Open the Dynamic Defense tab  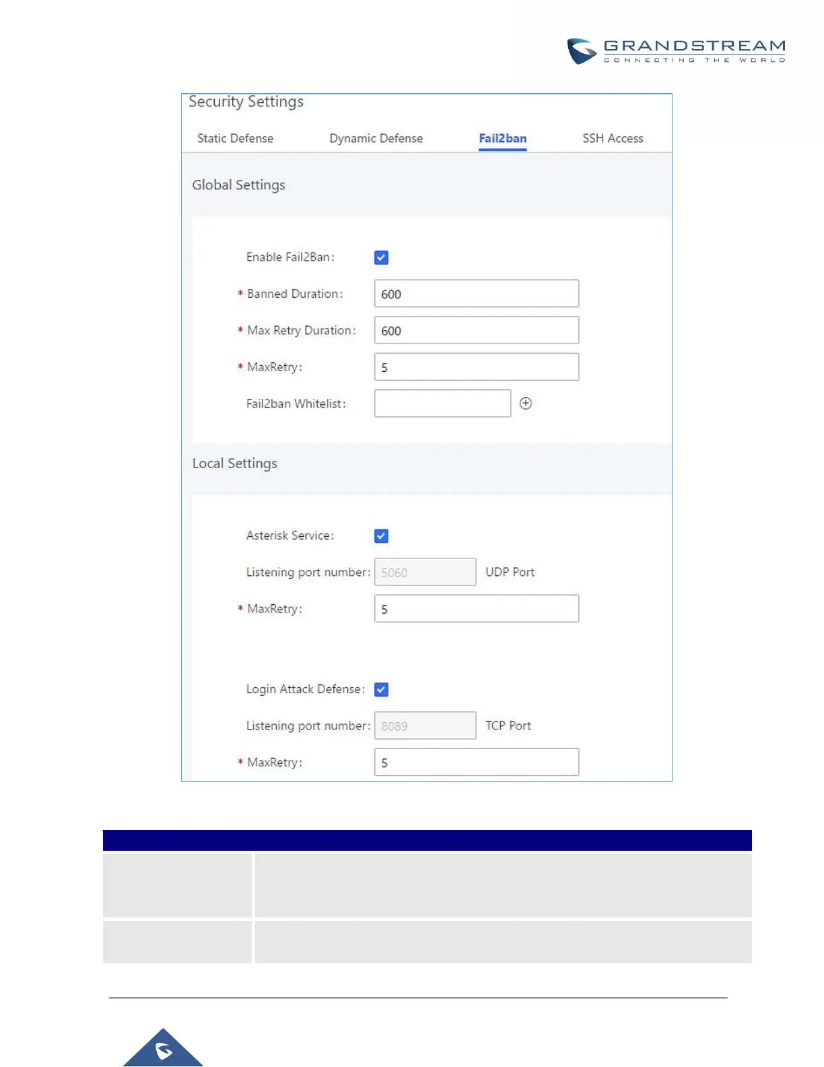point(376,138)
